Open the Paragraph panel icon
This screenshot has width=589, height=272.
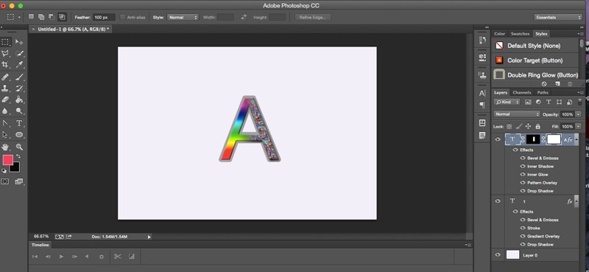pos(483,105)
